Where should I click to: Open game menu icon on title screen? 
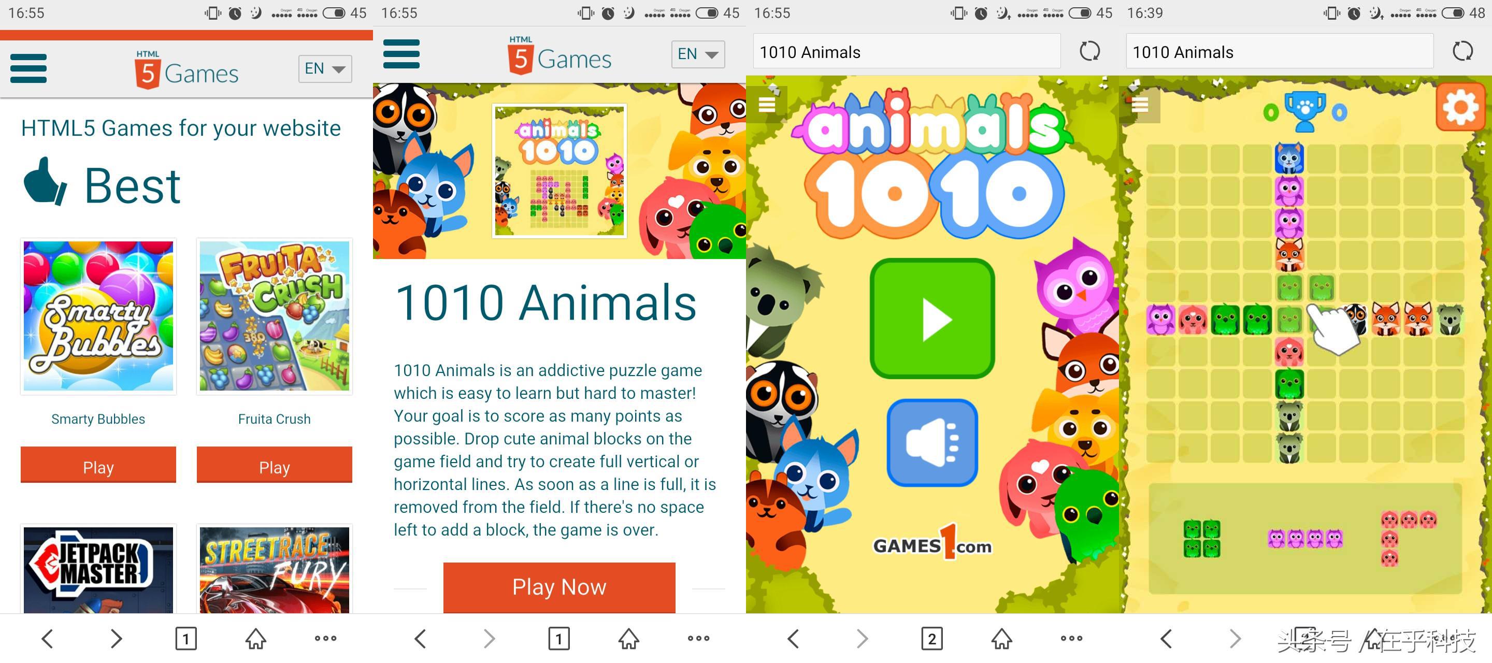pos(767,104)
